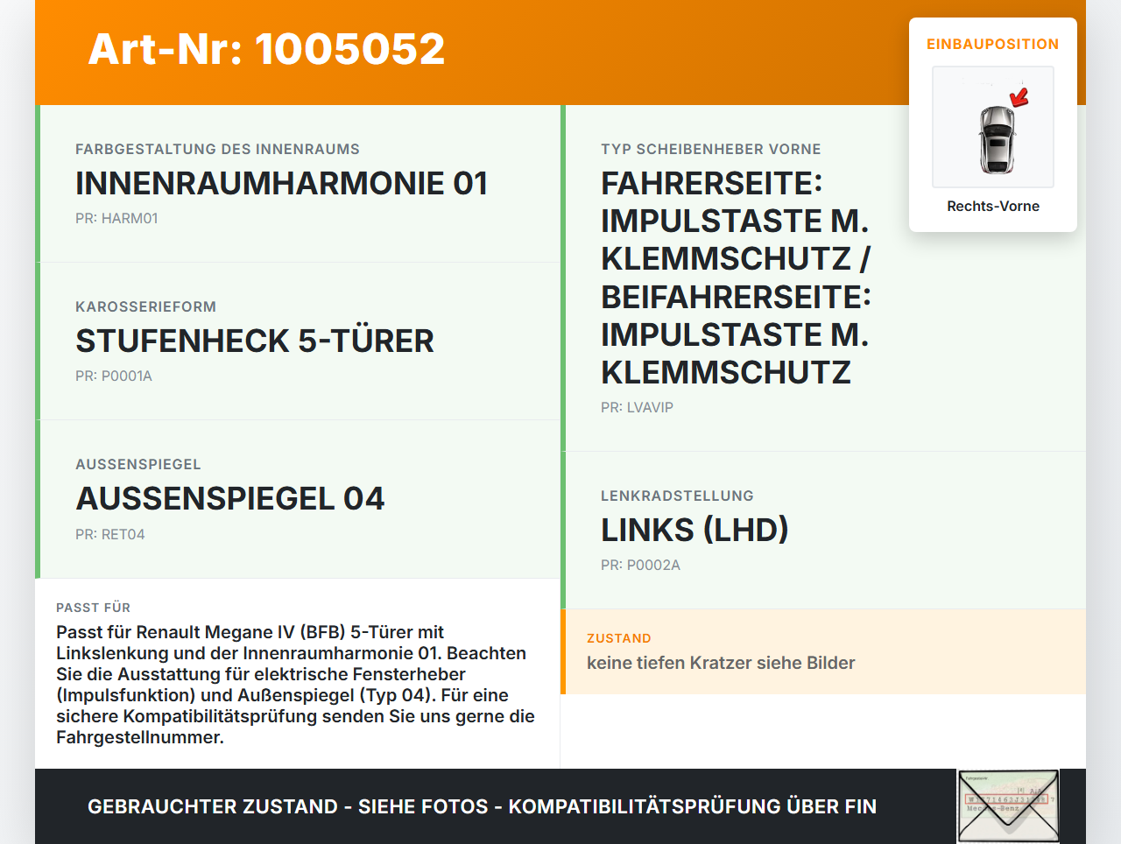The height and width of the screenshot is (844, 1121).
Task: Click the Art-Nr: 1005052 heading
Action: coord(266,49)
